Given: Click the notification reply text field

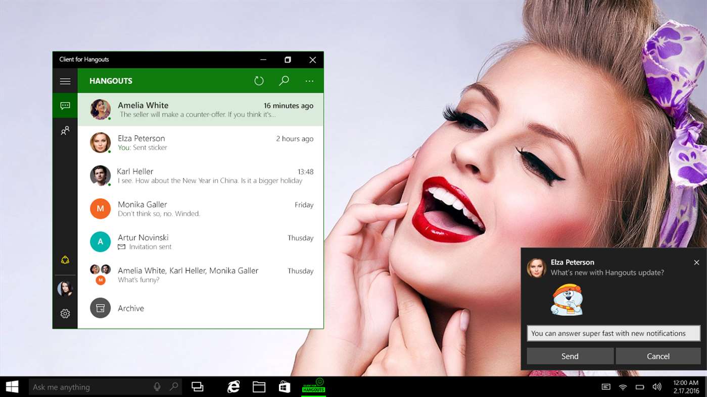Looking at the screenshot, I should coord(614,333).
